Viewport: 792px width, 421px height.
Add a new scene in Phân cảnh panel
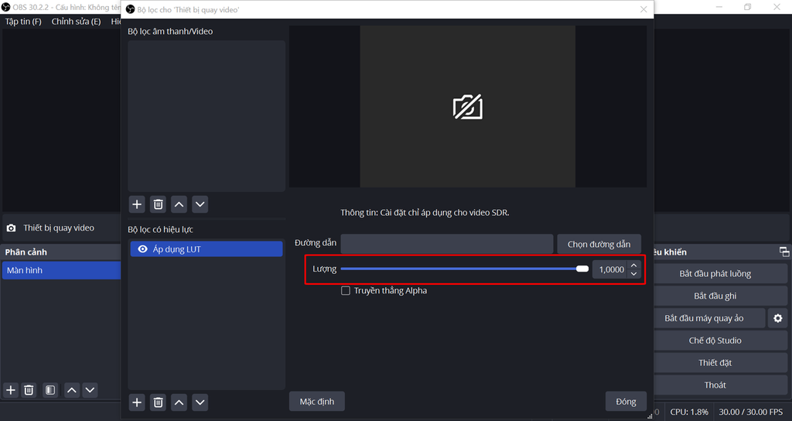[x=11, y=390]
